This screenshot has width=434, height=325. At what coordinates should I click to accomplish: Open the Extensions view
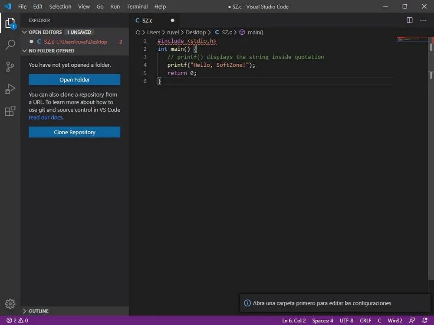click(x=10, y=111)
